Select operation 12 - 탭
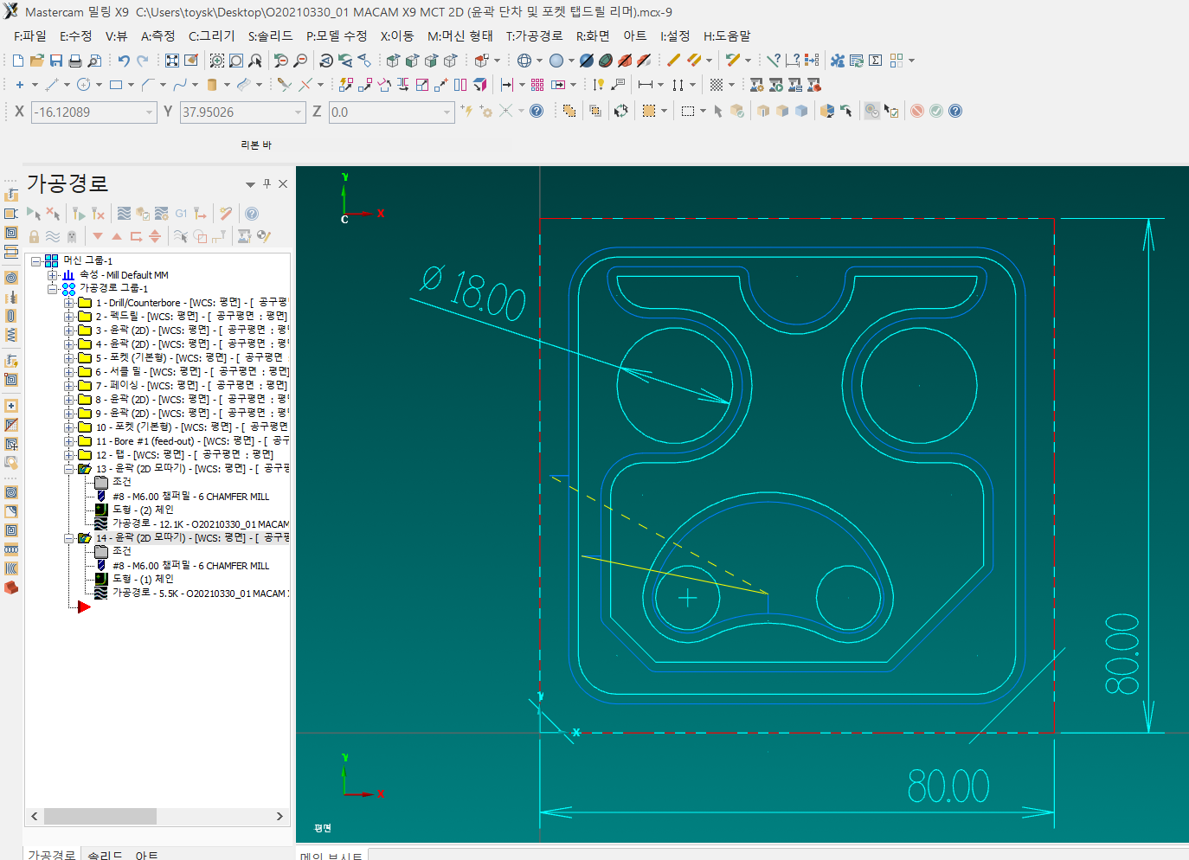The width and height of the screenshot is (1189, 860). coord(184,455)
